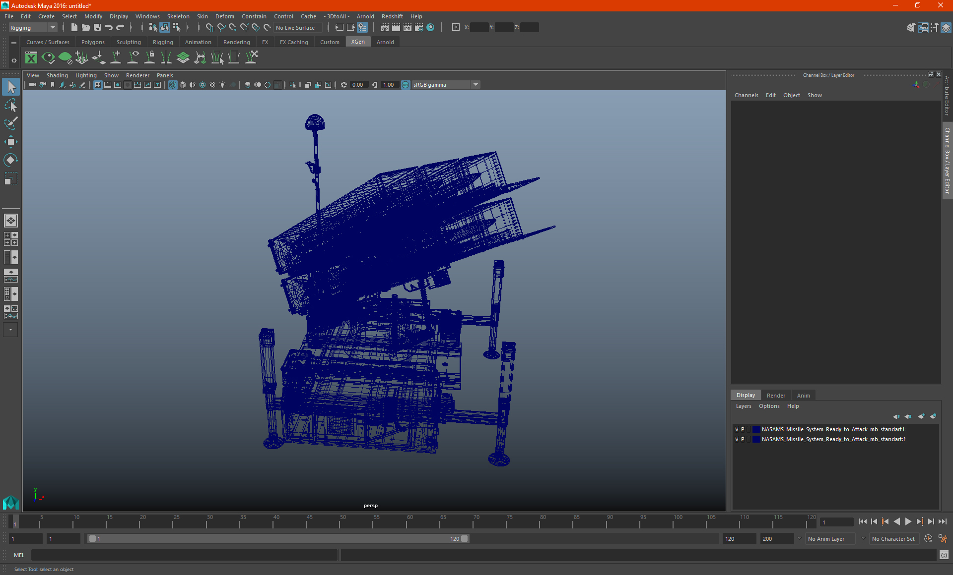Open the Skeleton menu

(x=178, y=16)
